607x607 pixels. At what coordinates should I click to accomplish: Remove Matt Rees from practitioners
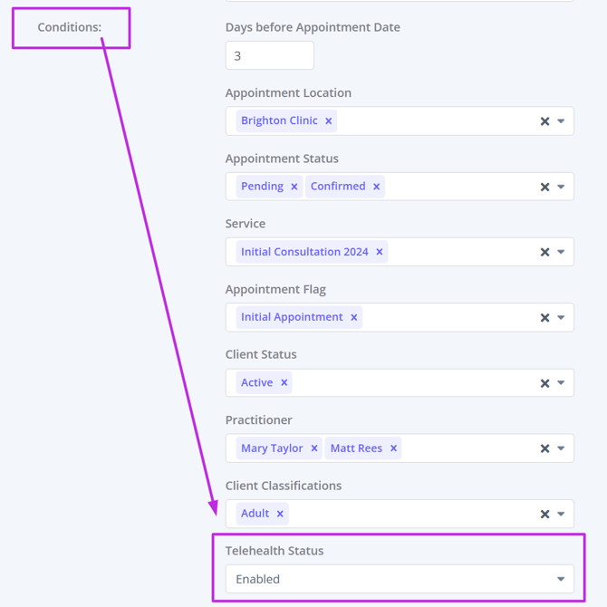pyautogui.click(x=394, y=448)
